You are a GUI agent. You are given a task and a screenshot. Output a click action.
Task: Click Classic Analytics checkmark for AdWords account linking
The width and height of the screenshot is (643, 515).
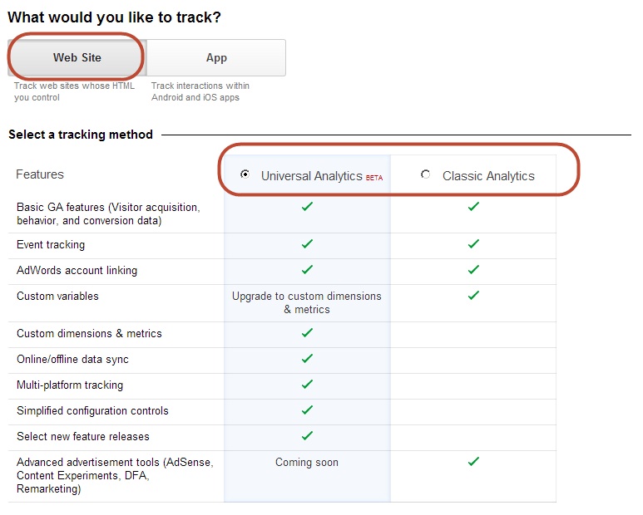click(x=473, y=270)
